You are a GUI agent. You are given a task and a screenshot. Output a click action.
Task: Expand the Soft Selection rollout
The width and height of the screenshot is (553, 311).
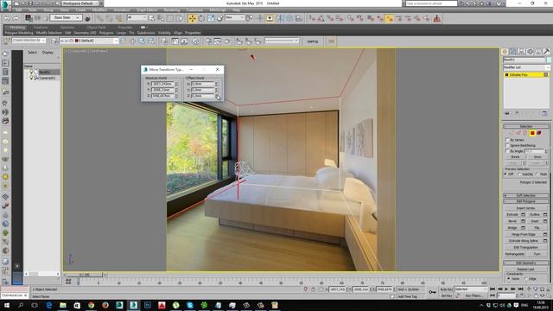click(x=526, y=195)
